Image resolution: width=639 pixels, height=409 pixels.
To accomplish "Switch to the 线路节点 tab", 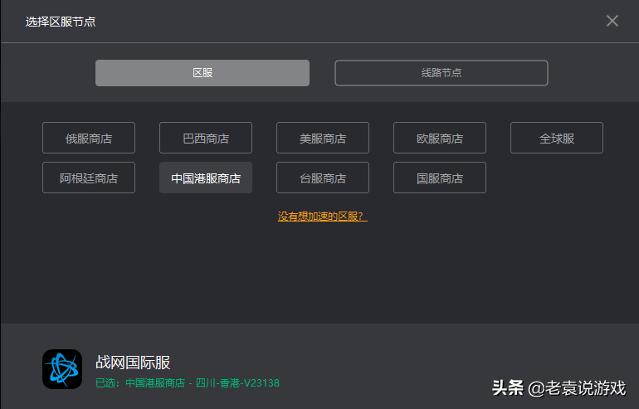I will pyautogui.click(x=441, y=73).
